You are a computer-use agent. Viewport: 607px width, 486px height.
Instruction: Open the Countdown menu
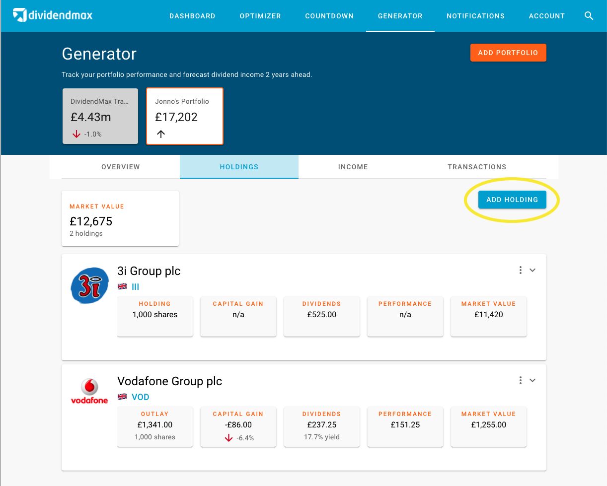329,16
